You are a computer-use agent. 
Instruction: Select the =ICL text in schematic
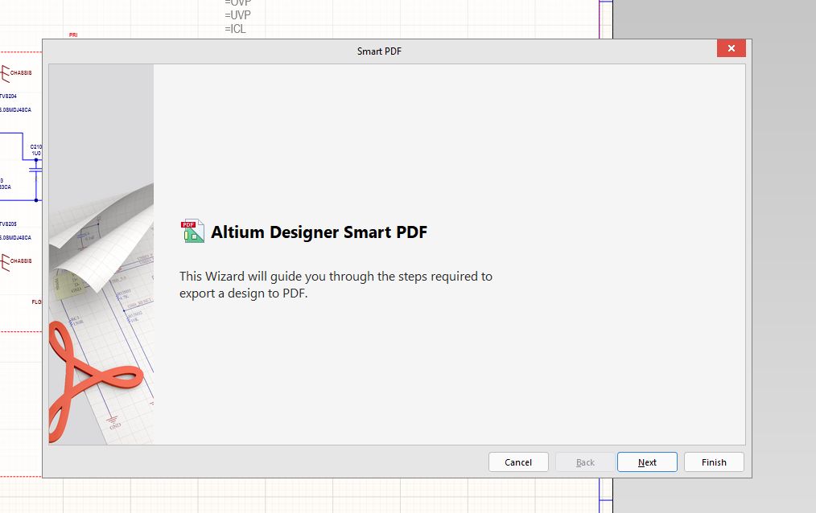click(235, 29)
